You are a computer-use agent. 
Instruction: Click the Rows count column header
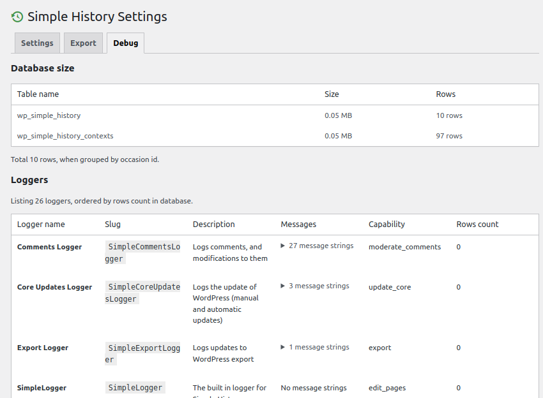(x=477, y=224)
